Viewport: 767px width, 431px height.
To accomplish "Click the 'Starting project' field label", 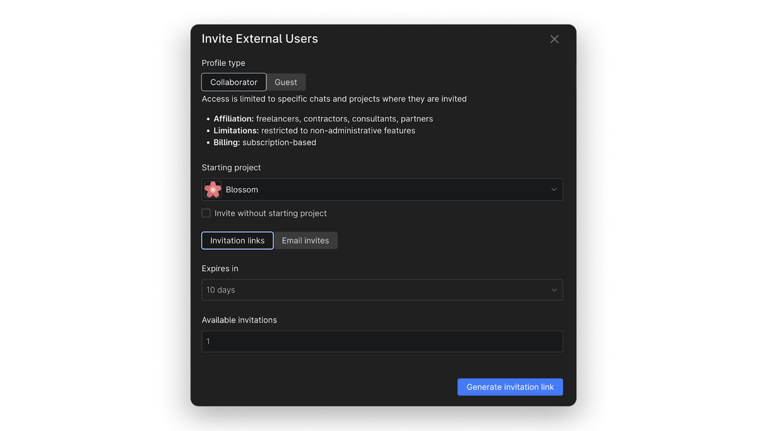I will (x=231, y=168).
